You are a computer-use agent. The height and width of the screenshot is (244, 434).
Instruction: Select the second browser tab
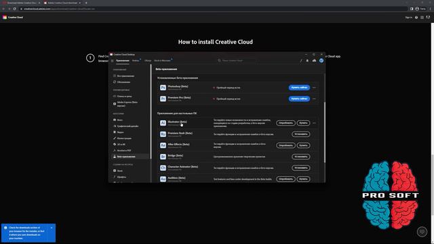coord(62,3)
